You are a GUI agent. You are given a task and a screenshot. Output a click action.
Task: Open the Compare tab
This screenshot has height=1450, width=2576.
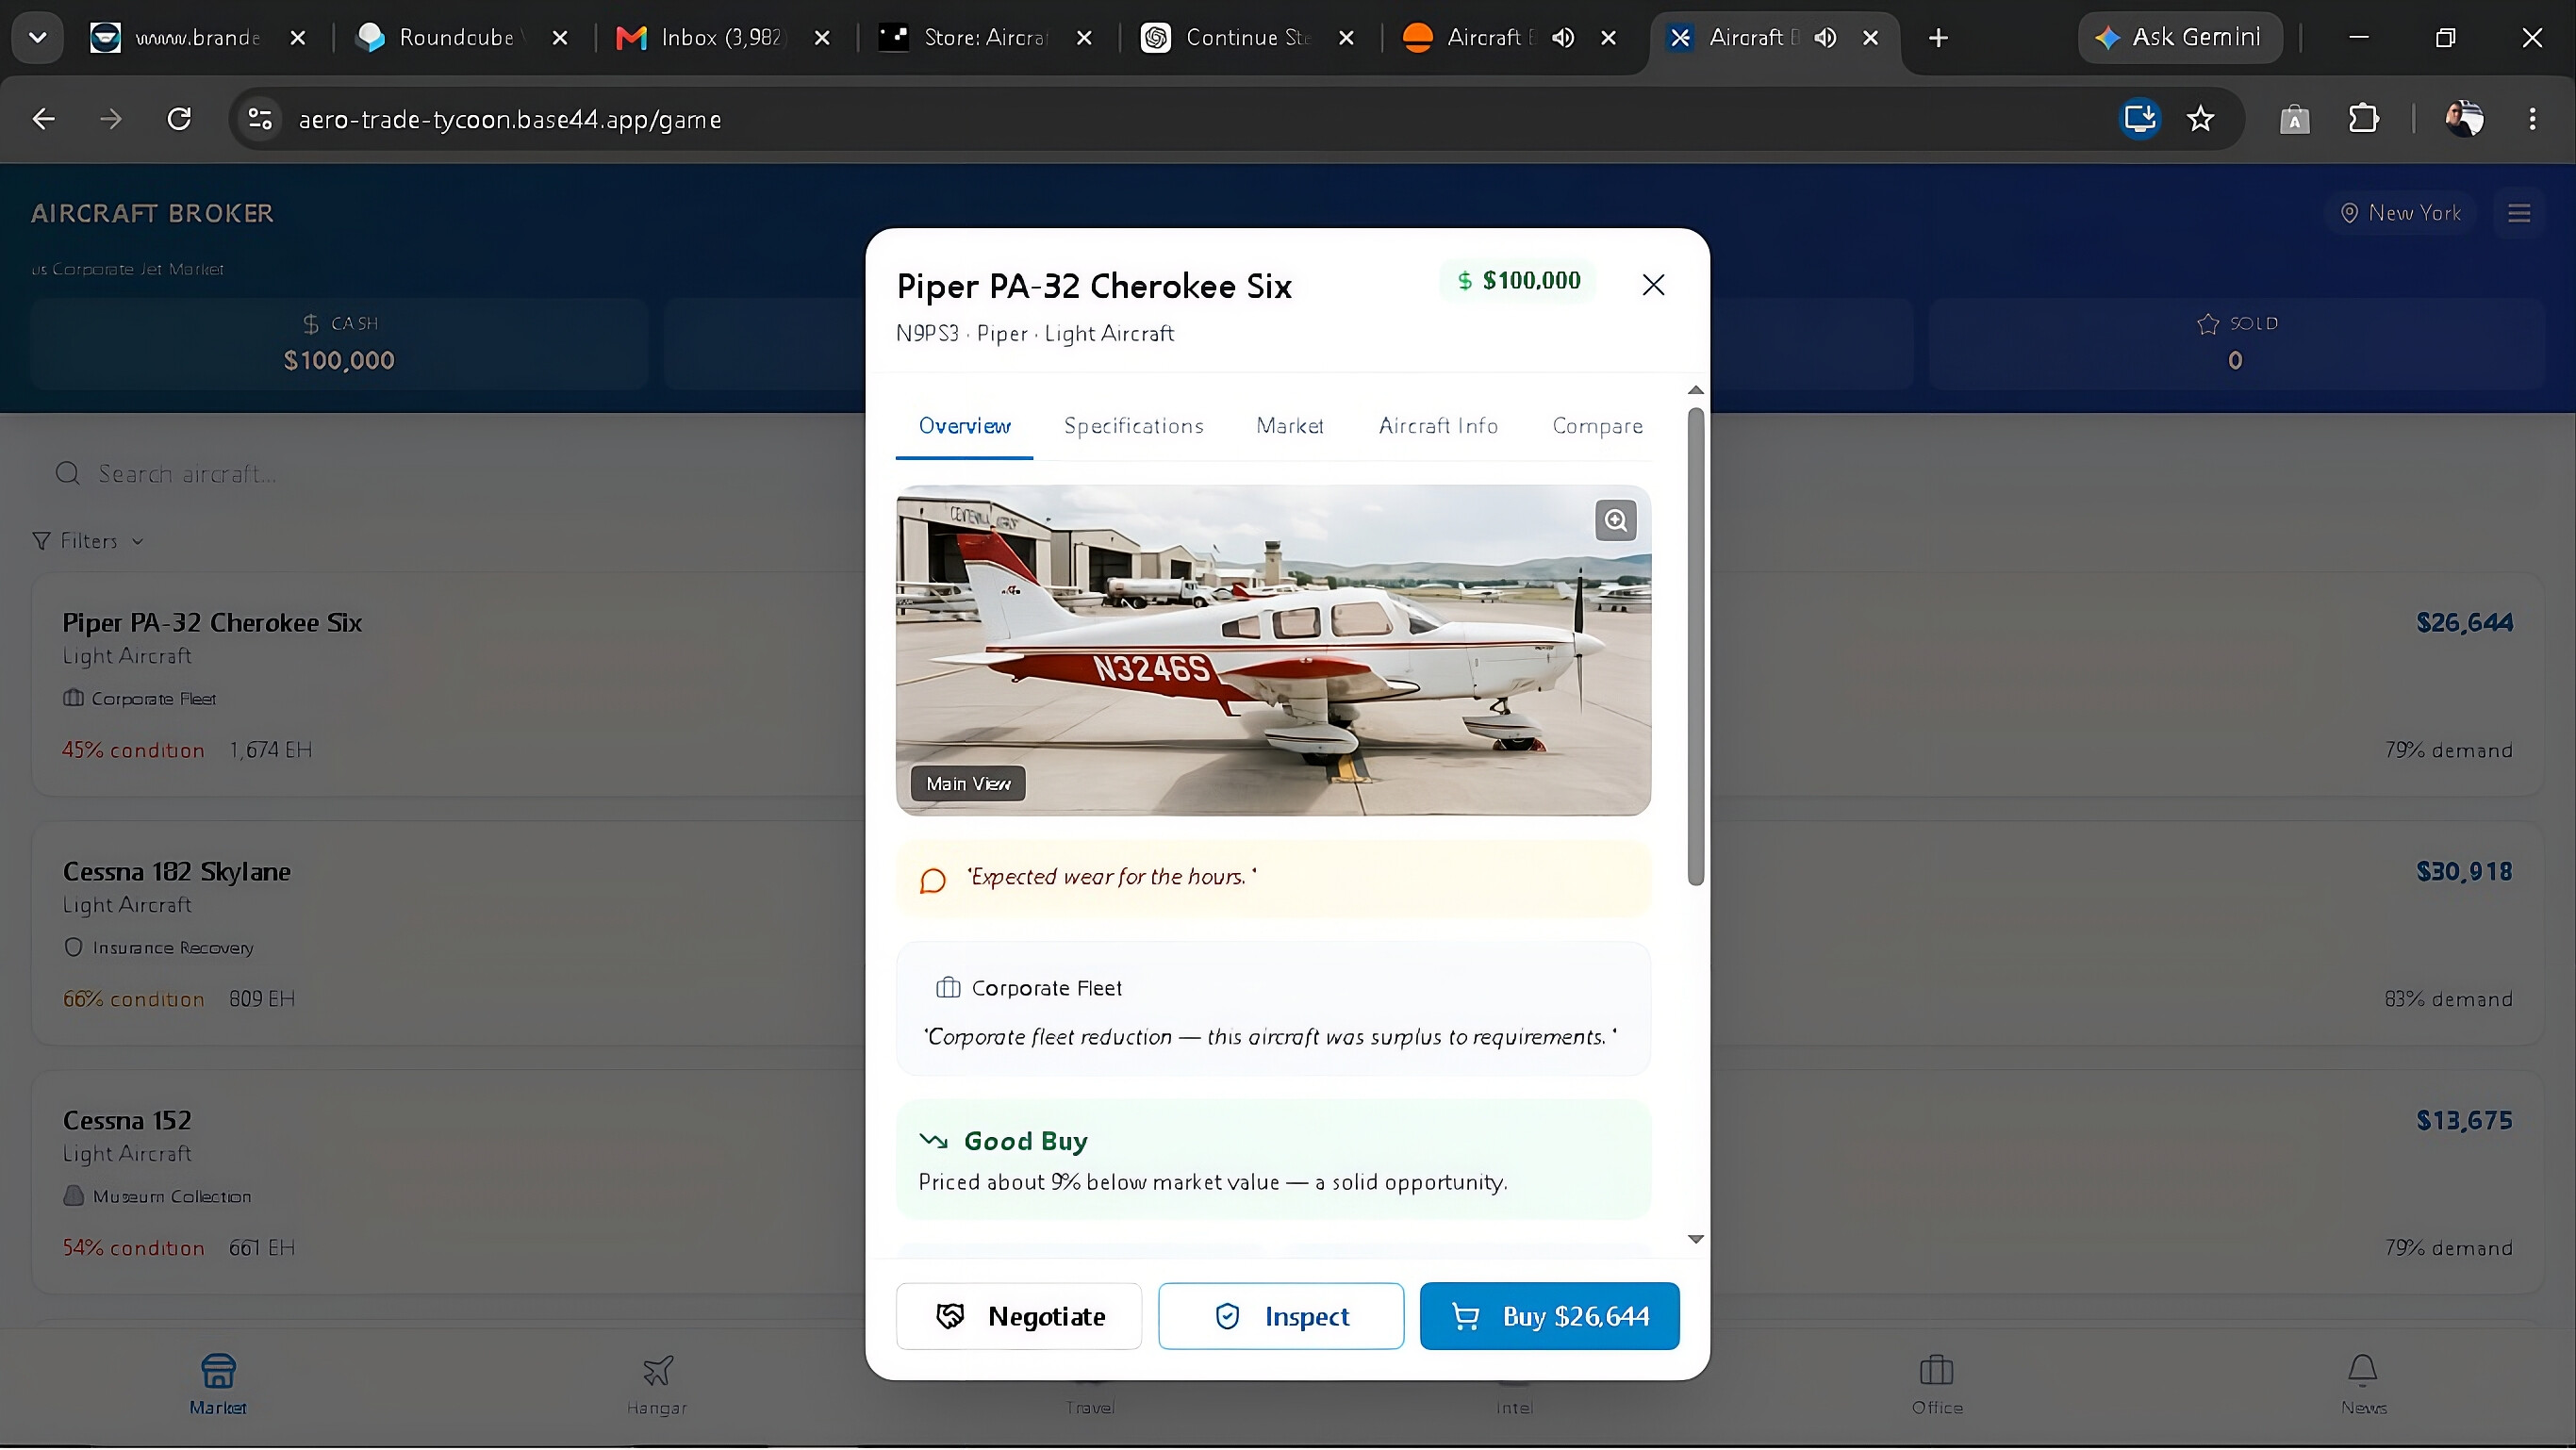tap(1597, 426)
